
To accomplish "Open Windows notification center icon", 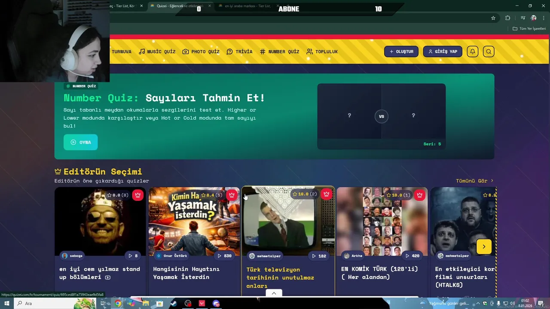I will pyautogui.click(x=541, y=303).
